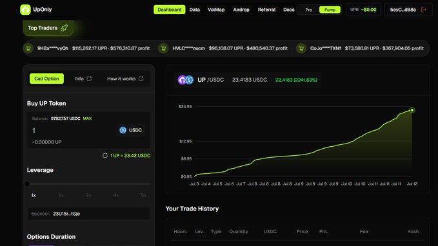The height and width of the screenshot is (246, 438).
Task: Open the Dashboard tab
Action: (x=169, y=10)
